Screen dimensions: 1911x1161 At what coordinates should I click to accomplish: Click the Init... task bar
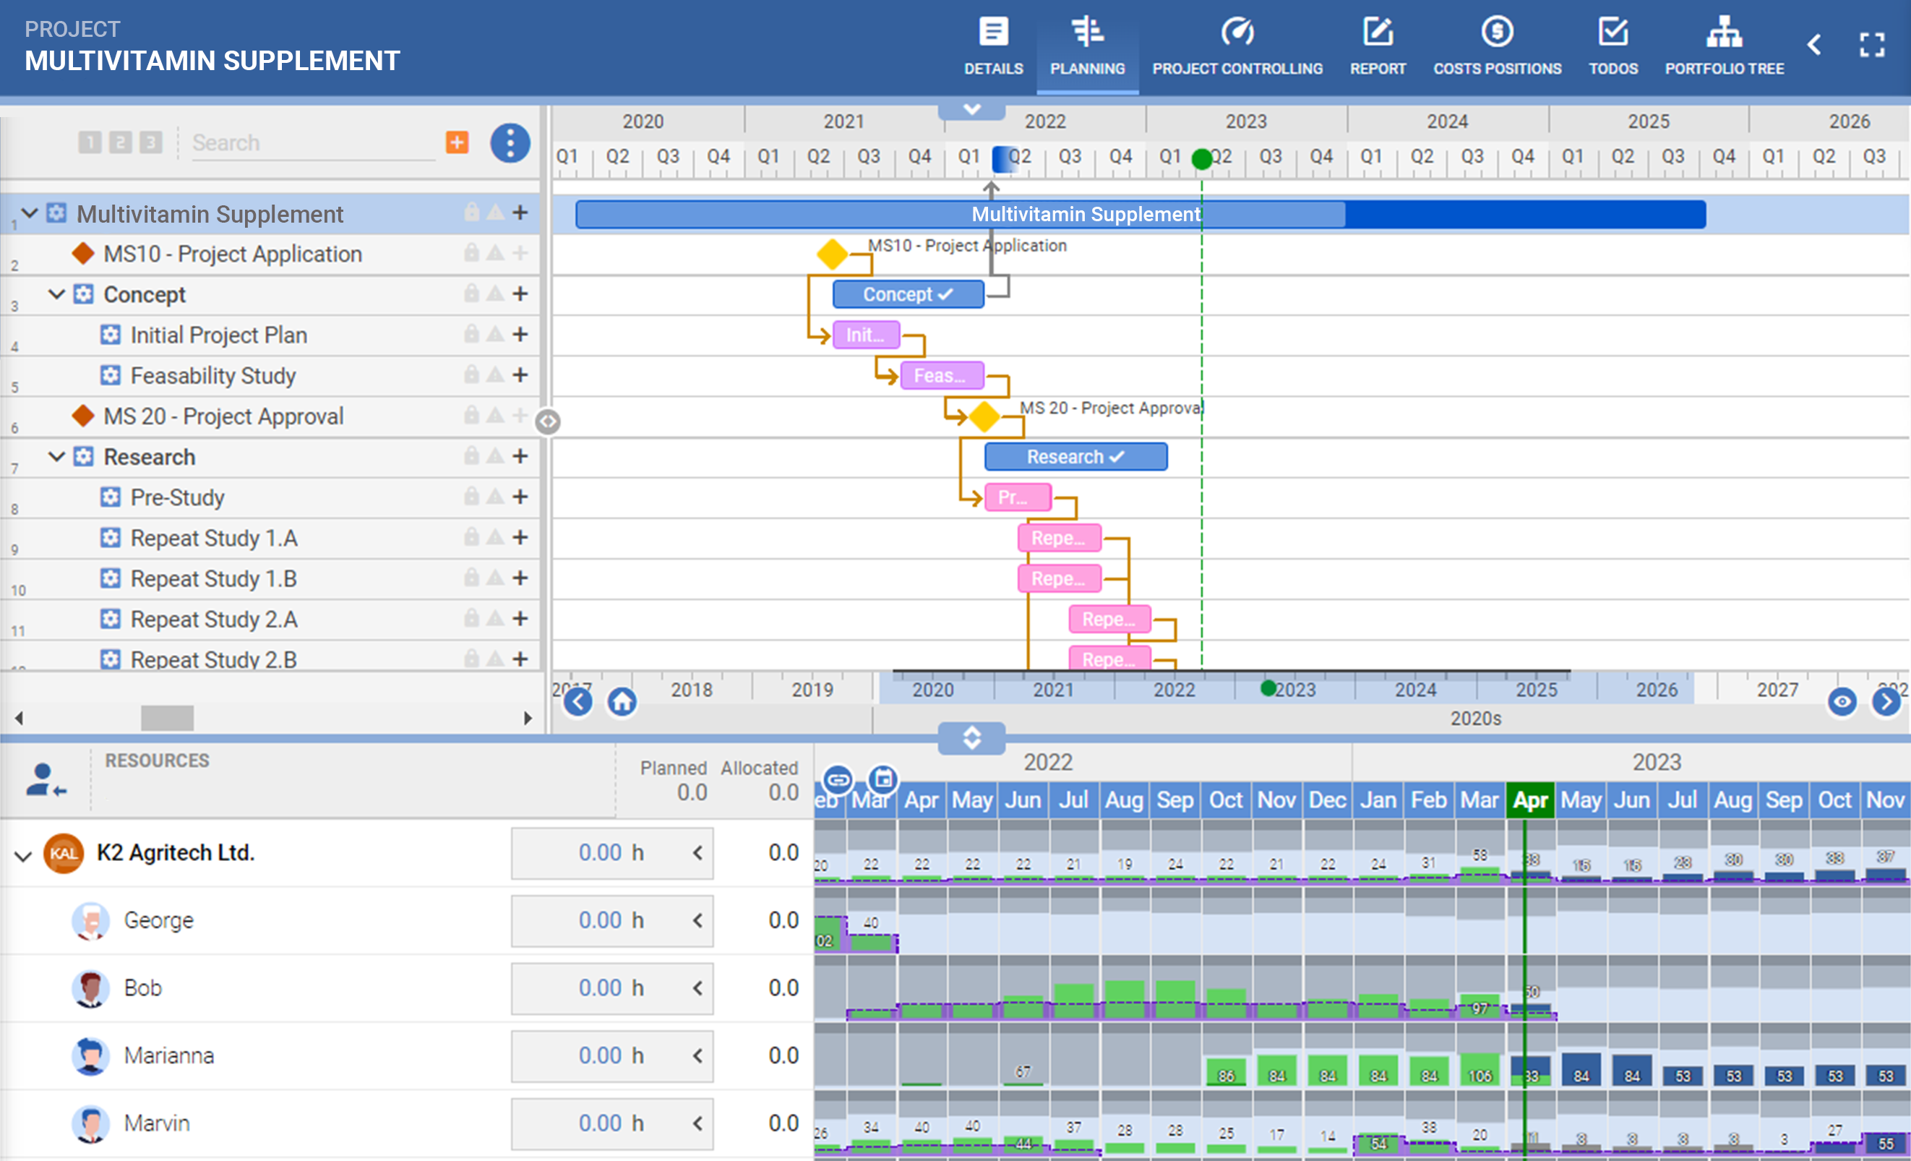click(x=867, y=335)
